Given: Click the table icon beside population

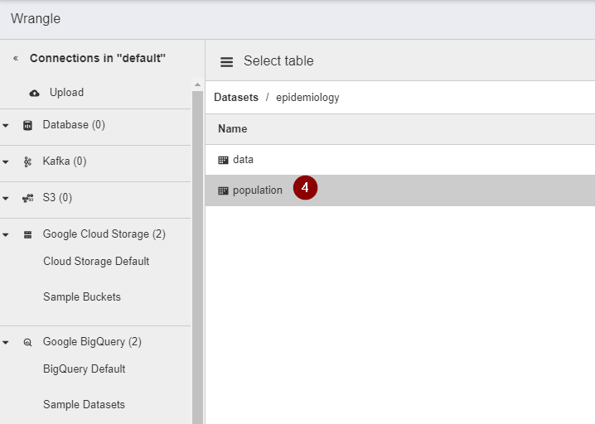Looking at the screenshot, I should (x=223, y=190).
